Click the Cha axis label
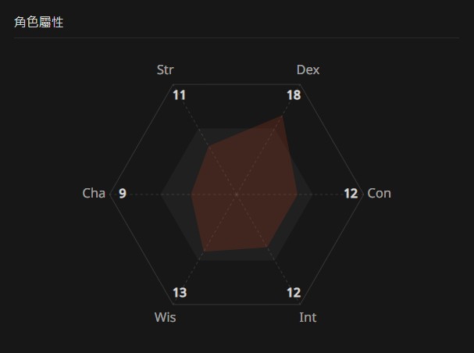Screen dimensions: 474x353 pos(94,193)
